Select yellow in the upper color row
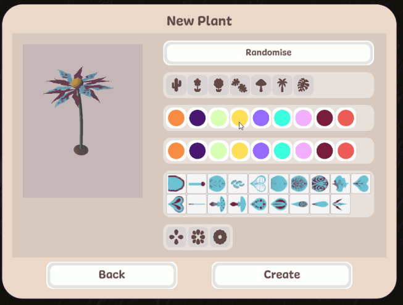403x305 pixels. (240, 118)
